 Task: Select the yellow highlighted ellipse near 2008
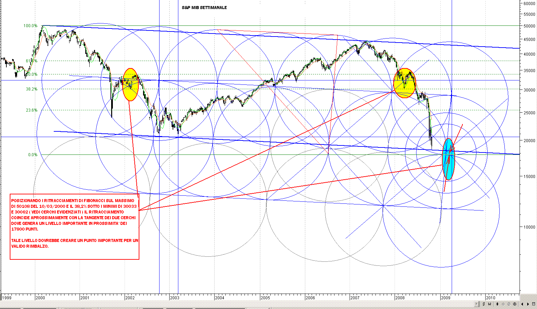click(x=405, y=83)
